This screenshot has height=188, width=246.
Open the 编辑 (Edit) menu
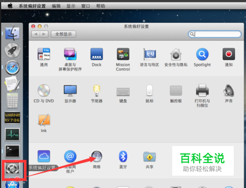tap(56, 6)
